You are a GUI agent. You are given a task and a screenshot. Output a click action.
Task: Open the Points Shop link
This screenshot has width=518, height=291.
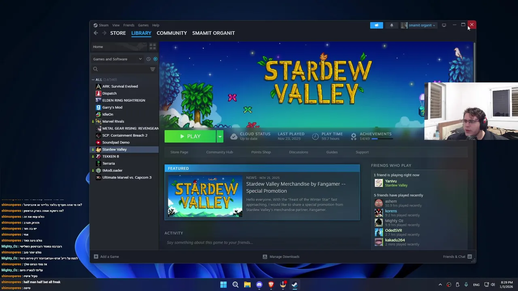click(261, 152)
